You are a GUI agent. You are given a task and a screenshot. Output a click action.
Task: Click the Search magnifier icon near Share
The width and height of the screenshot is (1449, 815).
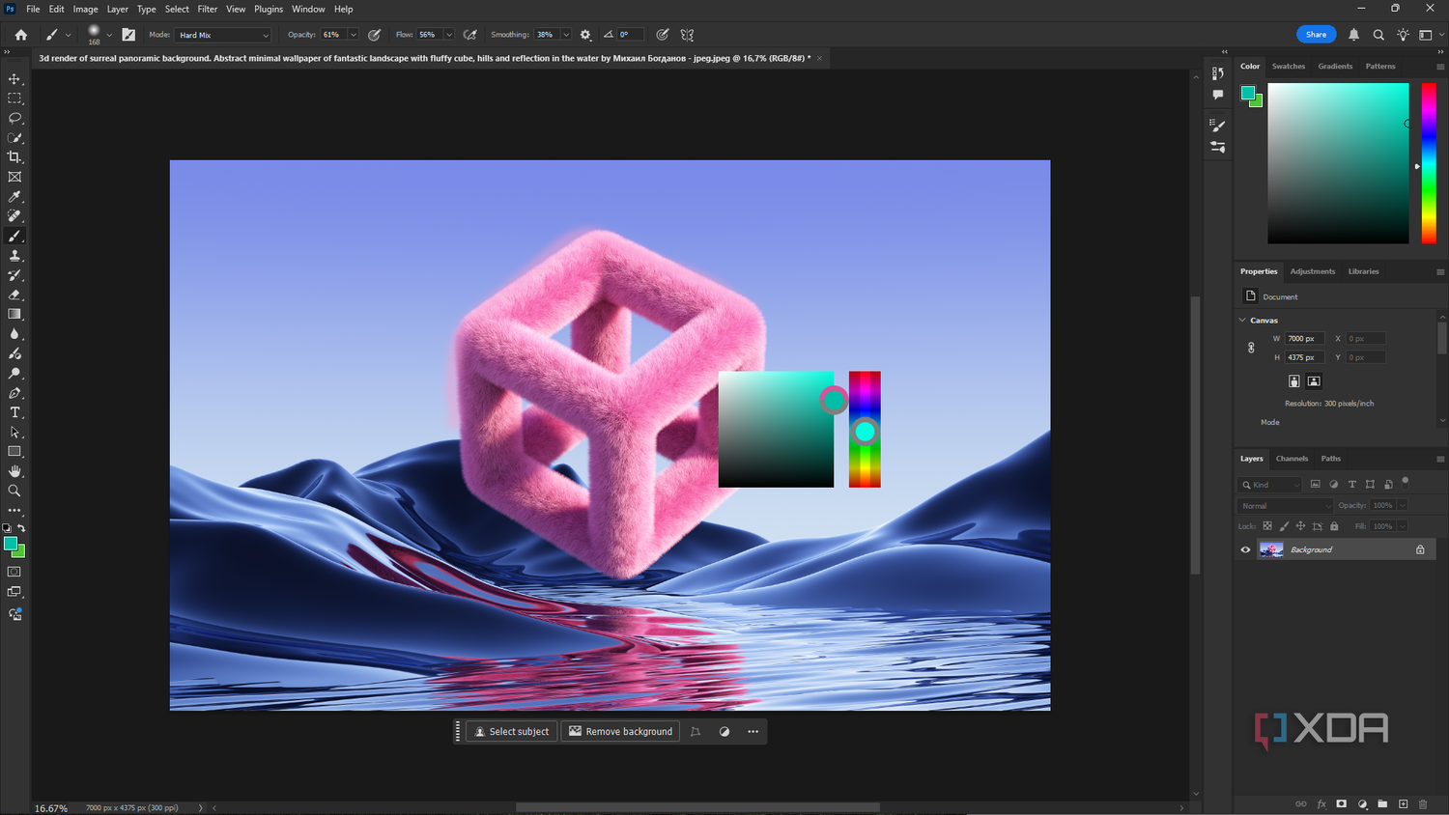click(x=1378, y=35)
